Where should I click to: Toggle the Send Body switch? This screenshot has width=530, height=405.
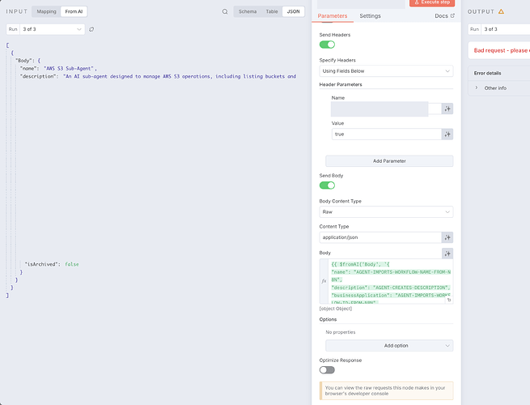click(327, 185)
